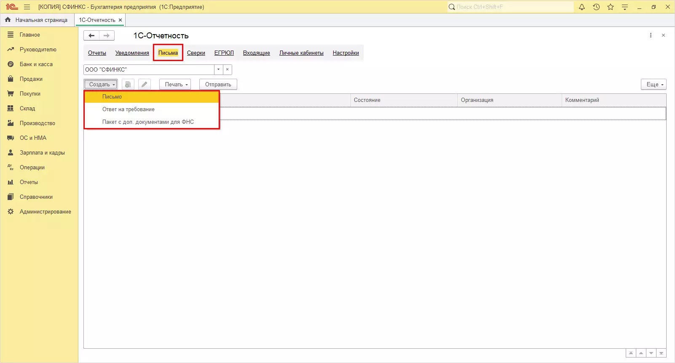Close the 1С-Отчетность form with X
Image resolution: width=675 pixels, height=363 pixels.
point(663,35)
